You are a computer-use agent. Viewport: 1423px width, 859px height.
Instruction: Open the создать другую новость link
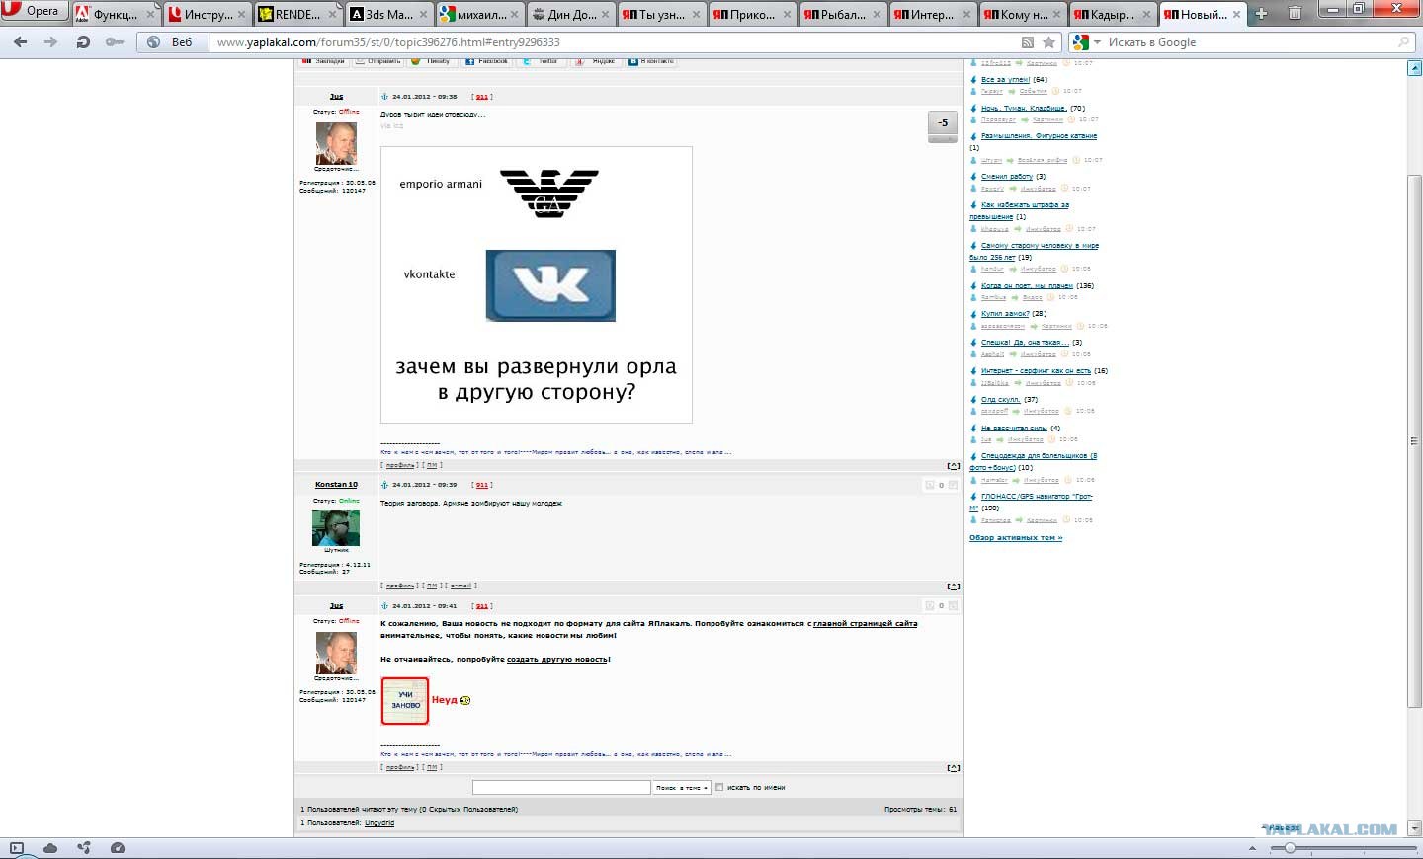click(557, 660)
